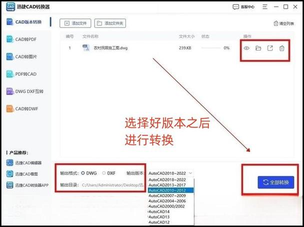Screen dimensions: 304x227
Task: Click the 输出目录 output path field
Action: tap(112, 185)
